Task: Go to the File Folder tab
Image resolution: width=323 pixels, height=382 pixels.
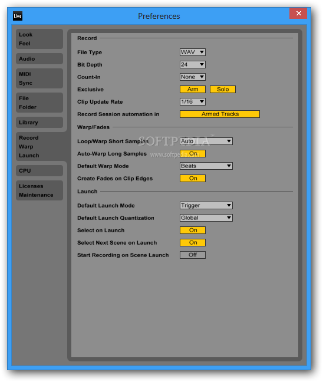Action: (x=39, y=103)
